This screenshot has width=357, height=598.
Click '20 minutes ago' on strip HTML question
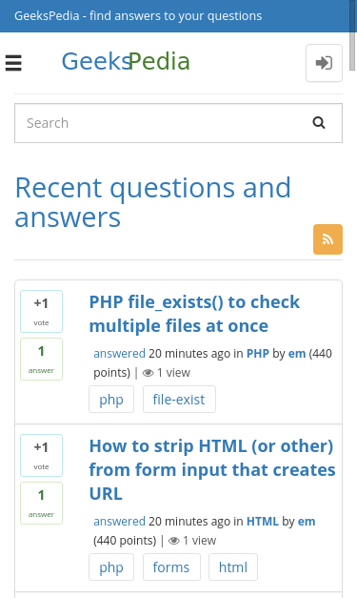(x=189, y=522)
